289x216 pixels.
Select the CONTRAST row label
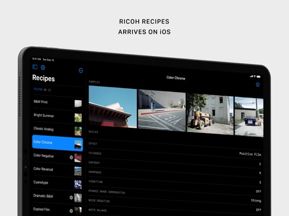[94, 163]
